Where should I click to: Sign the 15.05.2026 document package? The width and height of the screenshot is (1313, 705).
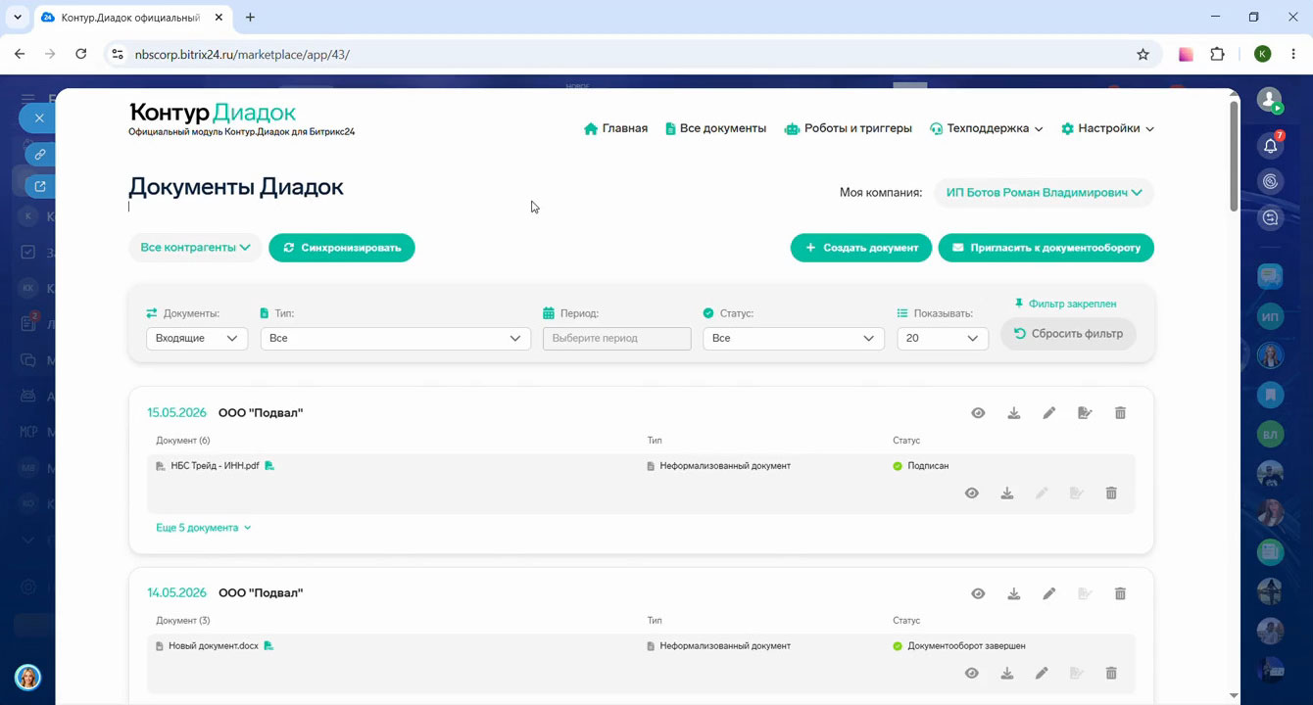point(1085,413)
